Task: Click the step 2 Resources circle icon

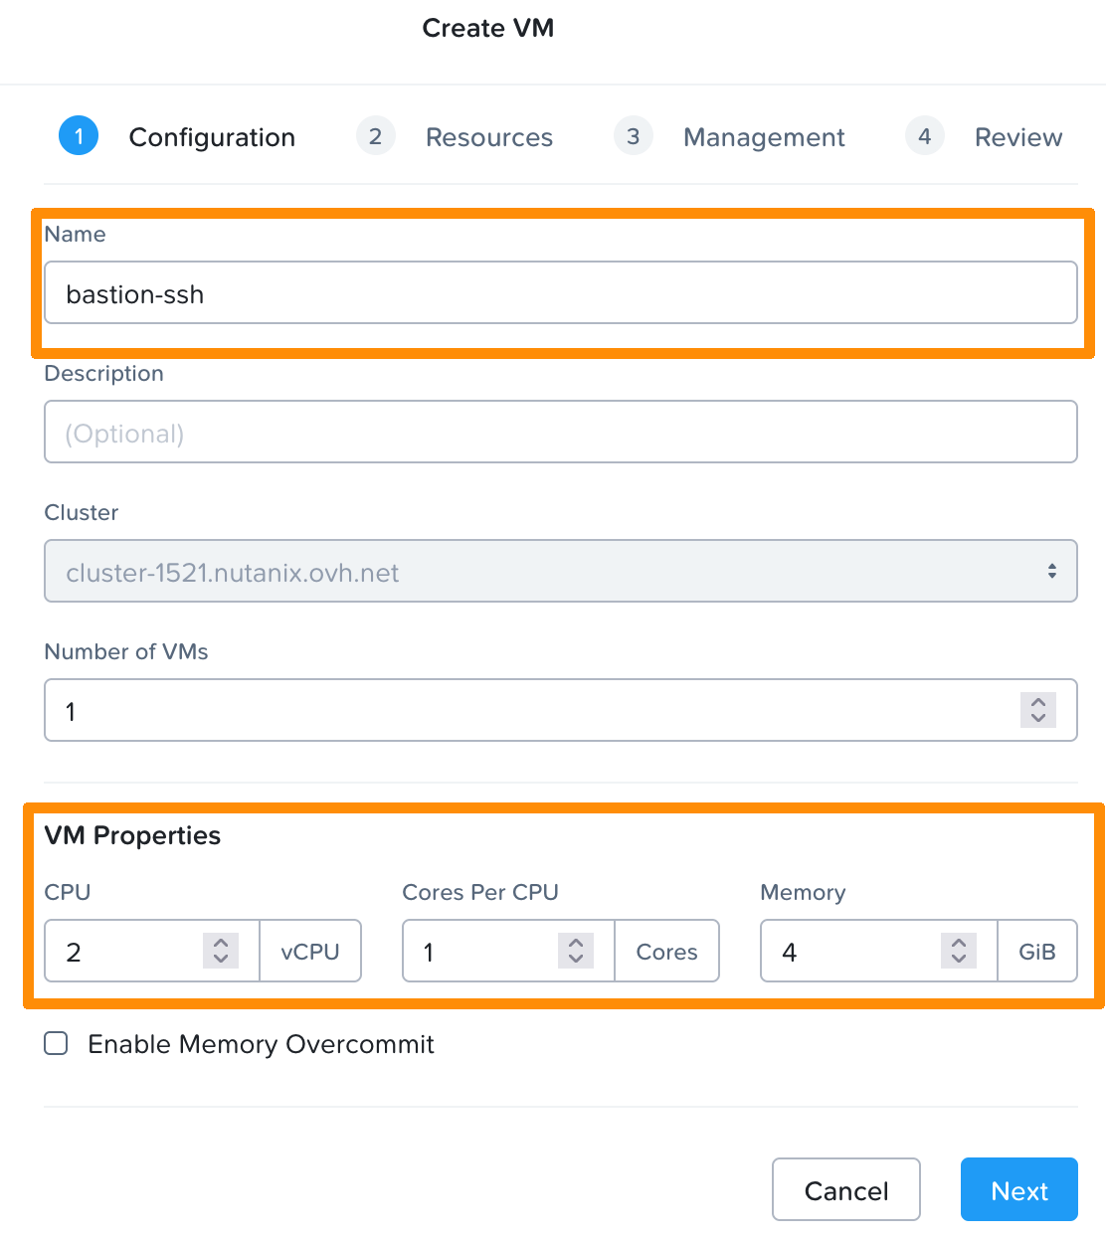Action: point(375,136)
